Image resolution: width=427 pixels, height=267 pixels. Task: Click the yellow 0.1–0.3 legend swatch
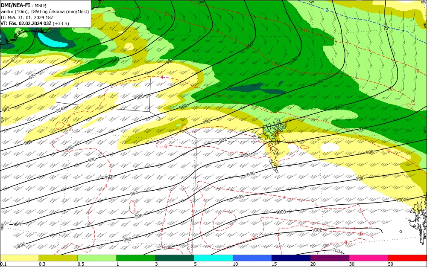[x=19, y=258]
